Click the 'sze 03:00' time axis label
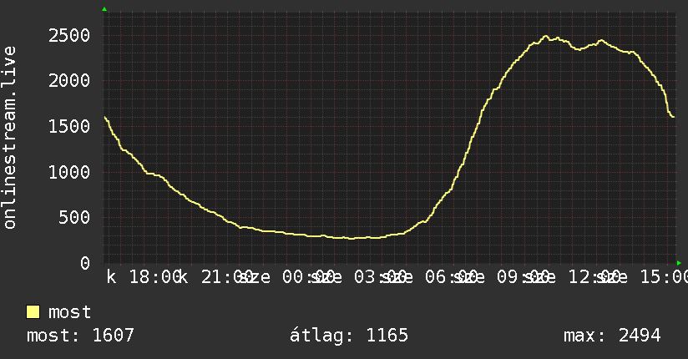 (x=358, y=277)
